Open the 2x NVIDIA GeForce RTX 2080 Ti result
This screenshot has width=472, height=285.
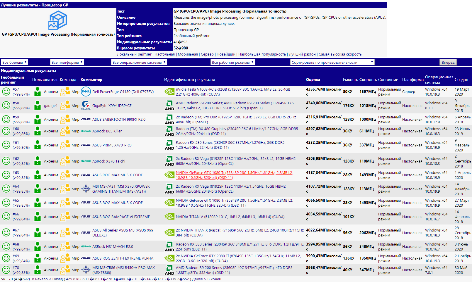(238, 258)
